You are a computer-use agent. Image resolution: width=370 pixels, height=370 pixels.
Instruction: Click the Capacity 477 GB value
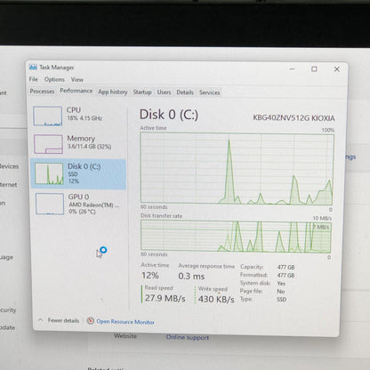click(x=286, y=267)
